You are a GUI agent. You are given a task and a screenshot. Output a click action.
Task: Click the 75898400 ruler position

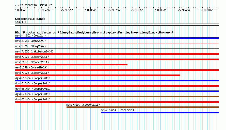43,10
